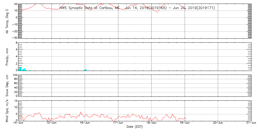Click the 'Precip, mm' axis label
The height and width of the screenshot is (129, 259).
coord(7,56)
